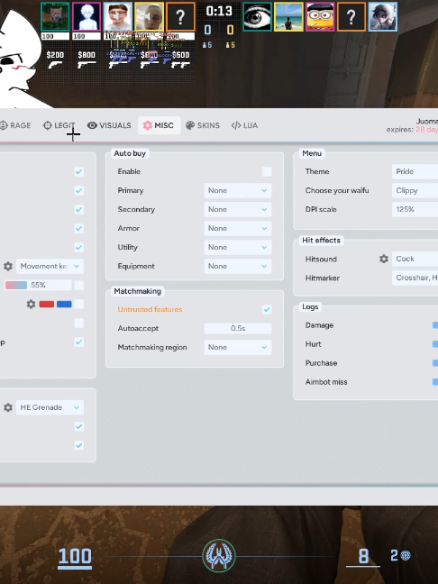The height and width of the screenshot is (584, 438).
Task: Open the Movement keys dropdown
Action: pyautogui.click(x=50, y=266)
